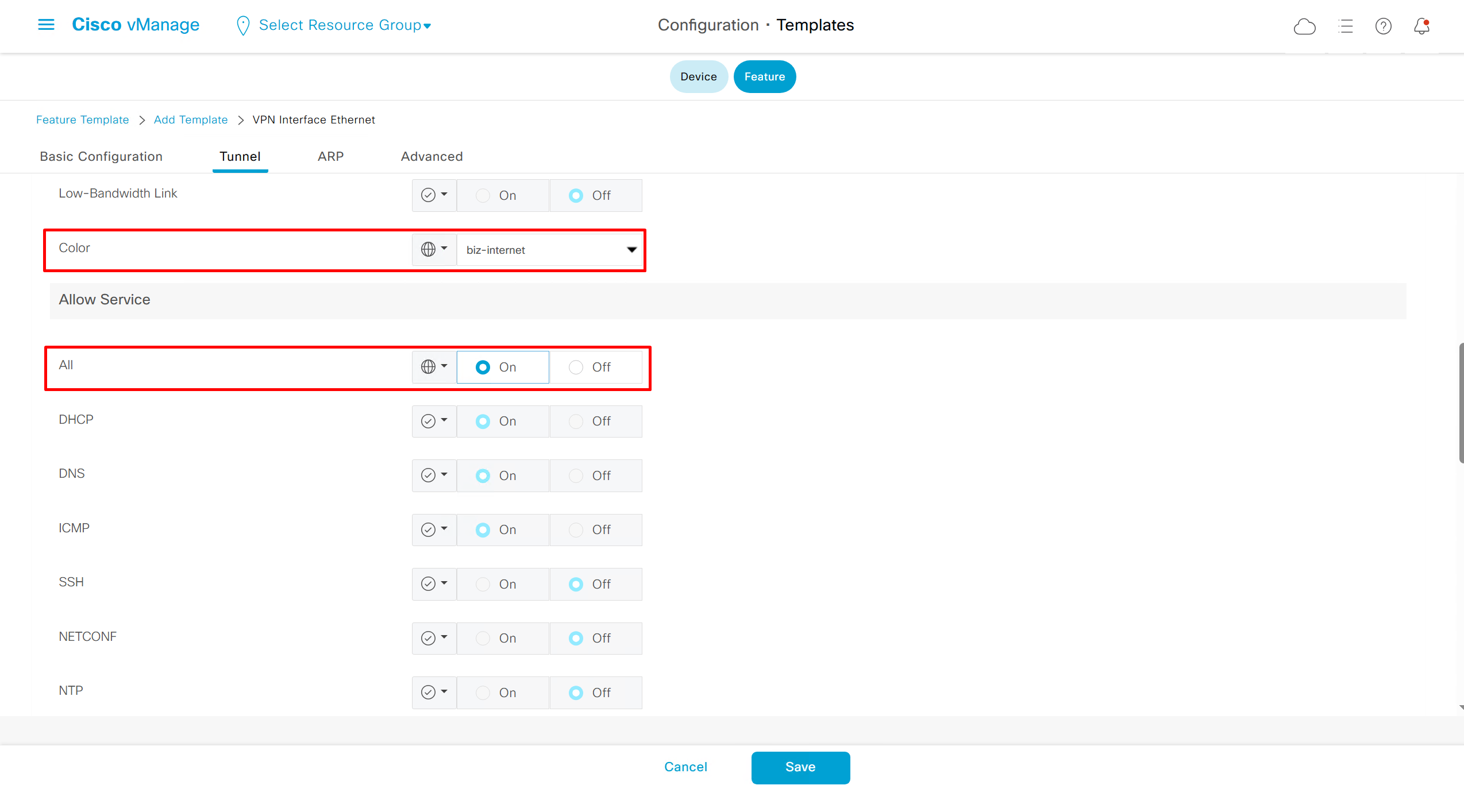Click the vertical scrollbar thumb

click(x=1461, y=402)
